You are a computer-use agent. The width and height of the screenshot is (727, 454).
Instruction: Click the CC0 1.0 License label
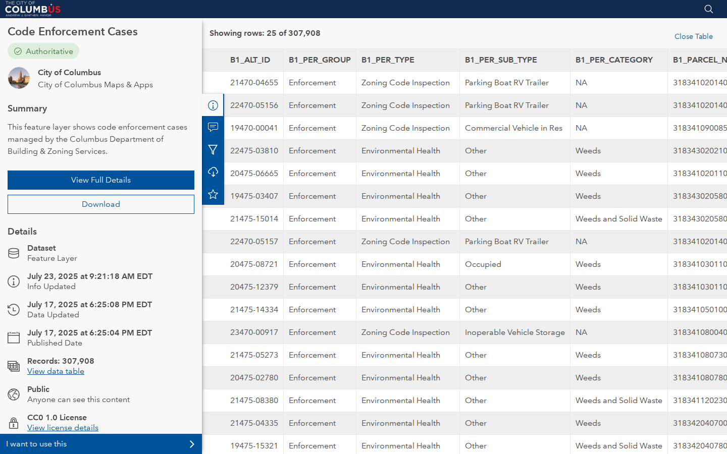(57, 418)
